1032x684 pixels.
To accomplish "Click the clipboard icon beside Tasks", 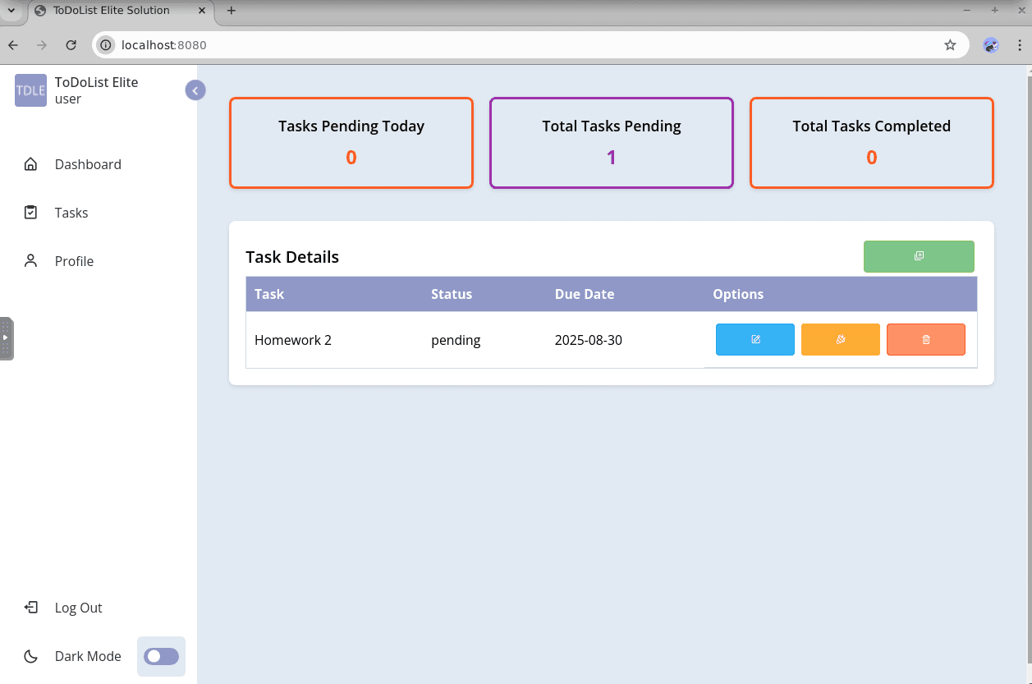I will (30, 213).
